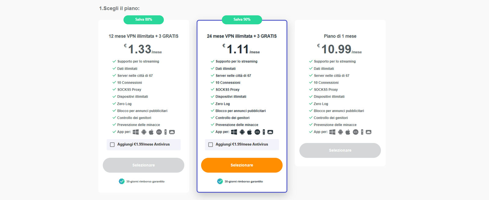Select the 1-month plan via Selezionare
The width and height of the screenshot is (489, 200).
(340, 150)
